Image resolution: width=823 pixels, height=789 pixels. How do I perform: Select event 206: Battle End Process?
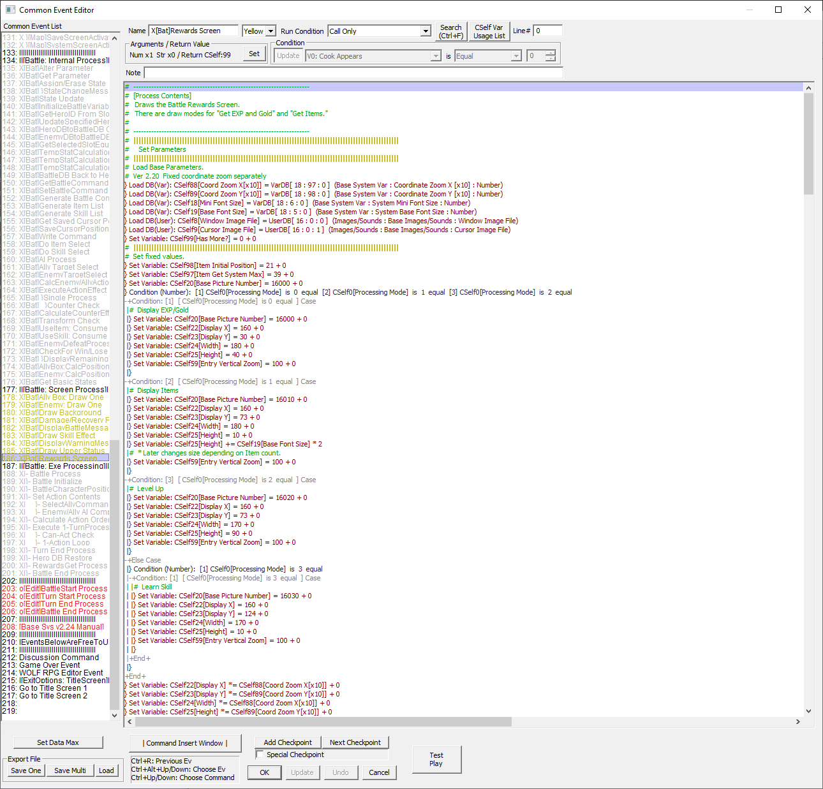click(x=56, y=612)
